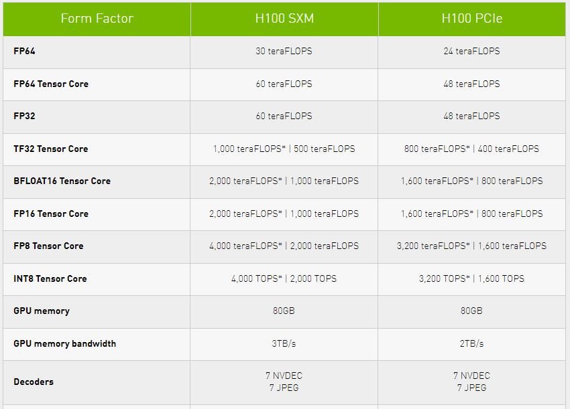The width and height of the screenshot is (570, 409).
Task: Click the Decoders row label
Action: tap(34, 382)
